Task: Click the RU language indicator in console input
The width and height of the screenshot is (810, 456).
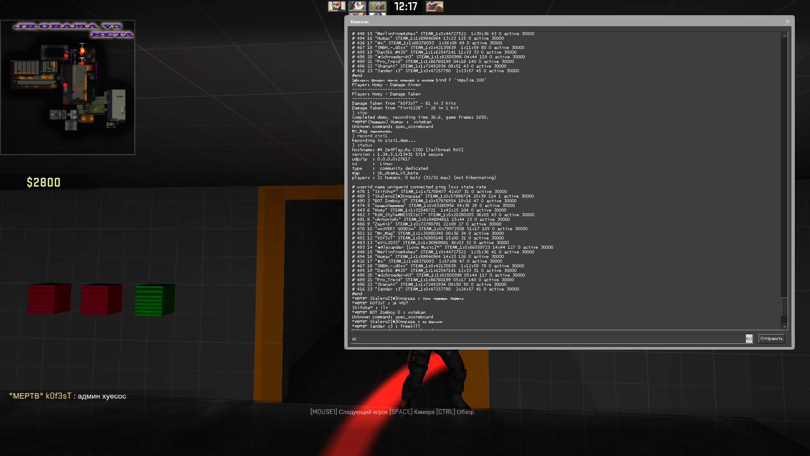Action: click(x=748, y=339)
